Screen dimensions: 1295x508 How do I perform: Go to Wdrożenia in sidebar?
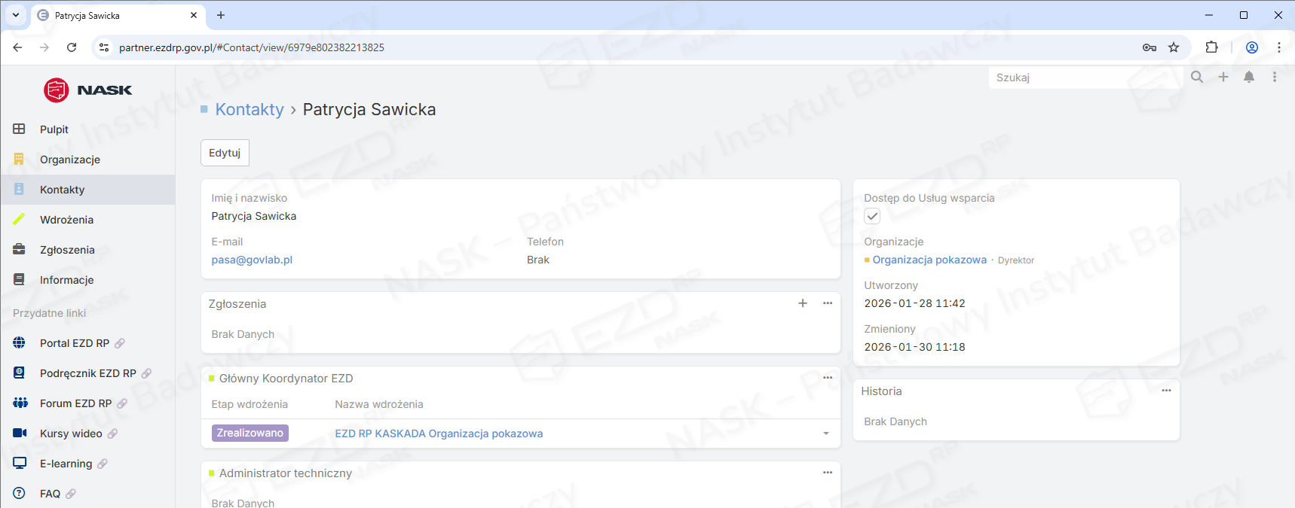[x=66, y=220]
